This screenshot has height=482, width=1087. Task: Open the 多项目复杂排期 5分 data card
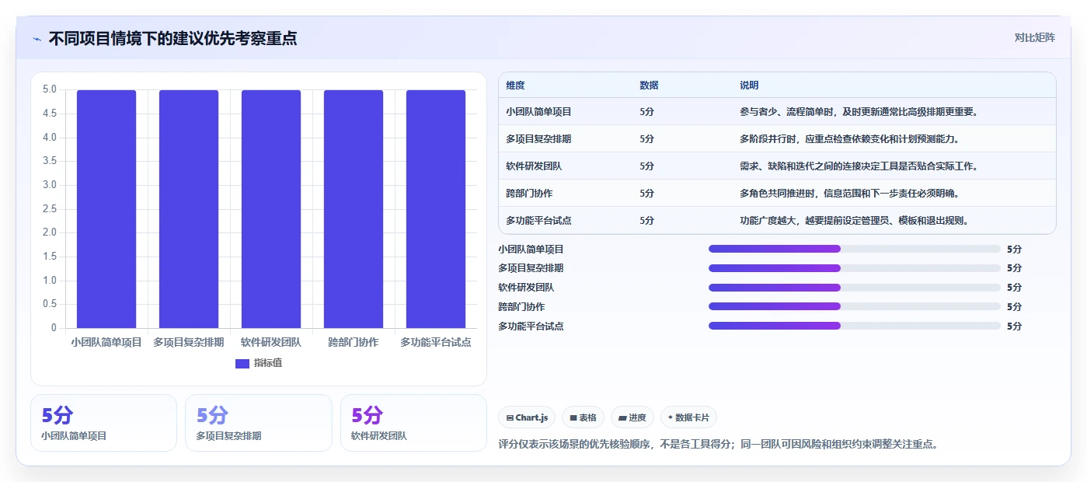pyautogui.click(x=259, y=423)
